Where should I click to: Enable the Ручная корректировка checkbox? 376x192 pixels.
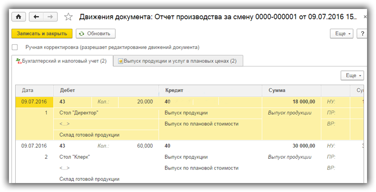click(15, 47)
